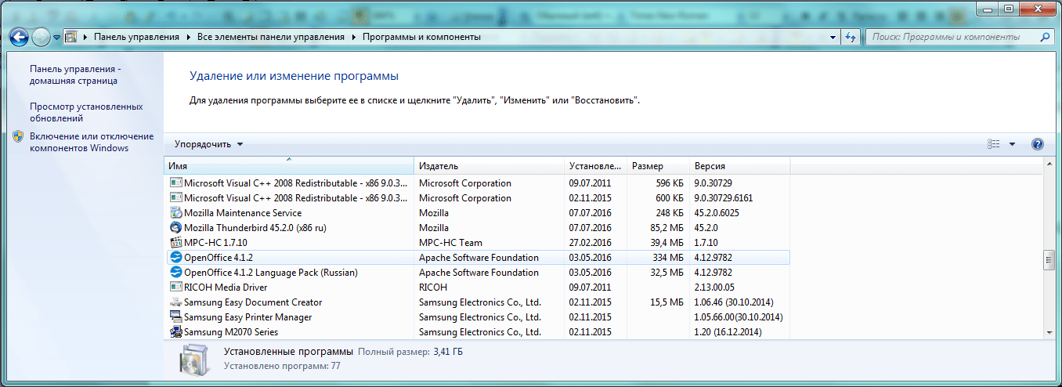This screenshot has width=1062, height=387.
Task: Click the Mozilla Thunderbird icon
Action: point(176,228)
